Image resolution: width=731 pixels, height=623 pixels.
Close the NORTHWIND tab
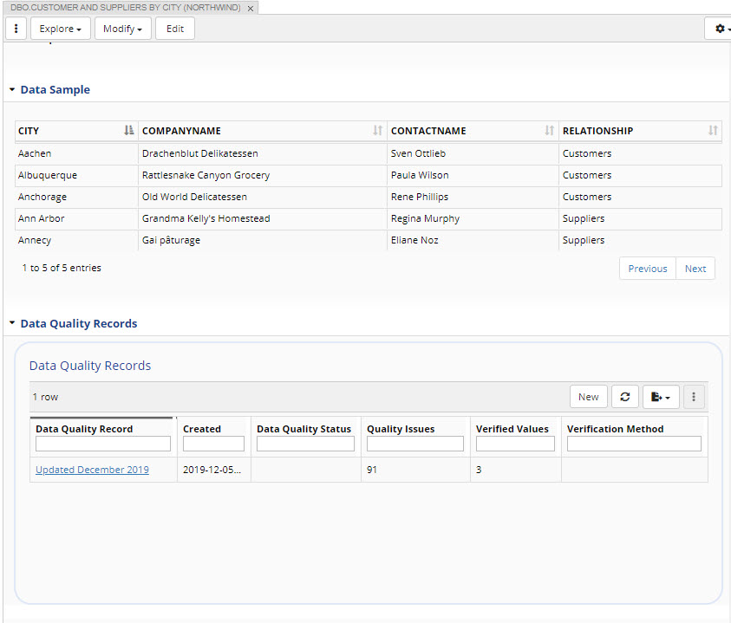coord(251,7)
